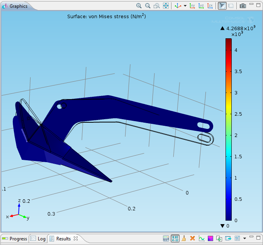263x245 pixels.
Task: Click the anchor fluke tip in the plot
Action: click(x=110, y=181)
